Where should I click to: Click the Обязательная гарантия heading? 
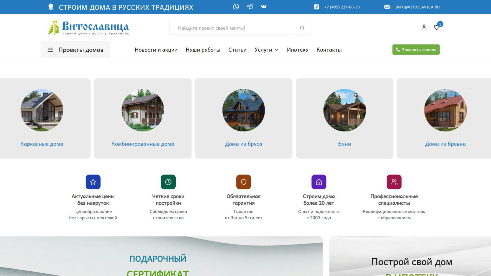(x=243, y=200)
